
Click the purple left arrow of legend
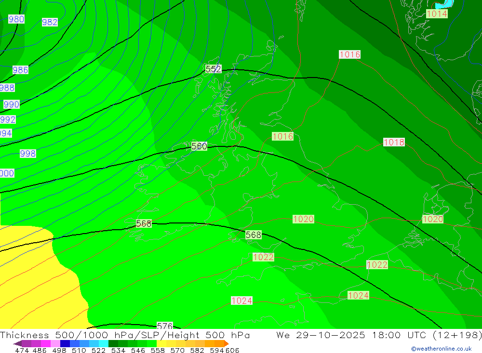tap(17, 343)
